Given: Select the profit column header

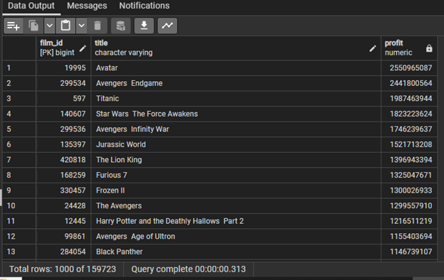Looking at the screenshot, I should (409, 48).
